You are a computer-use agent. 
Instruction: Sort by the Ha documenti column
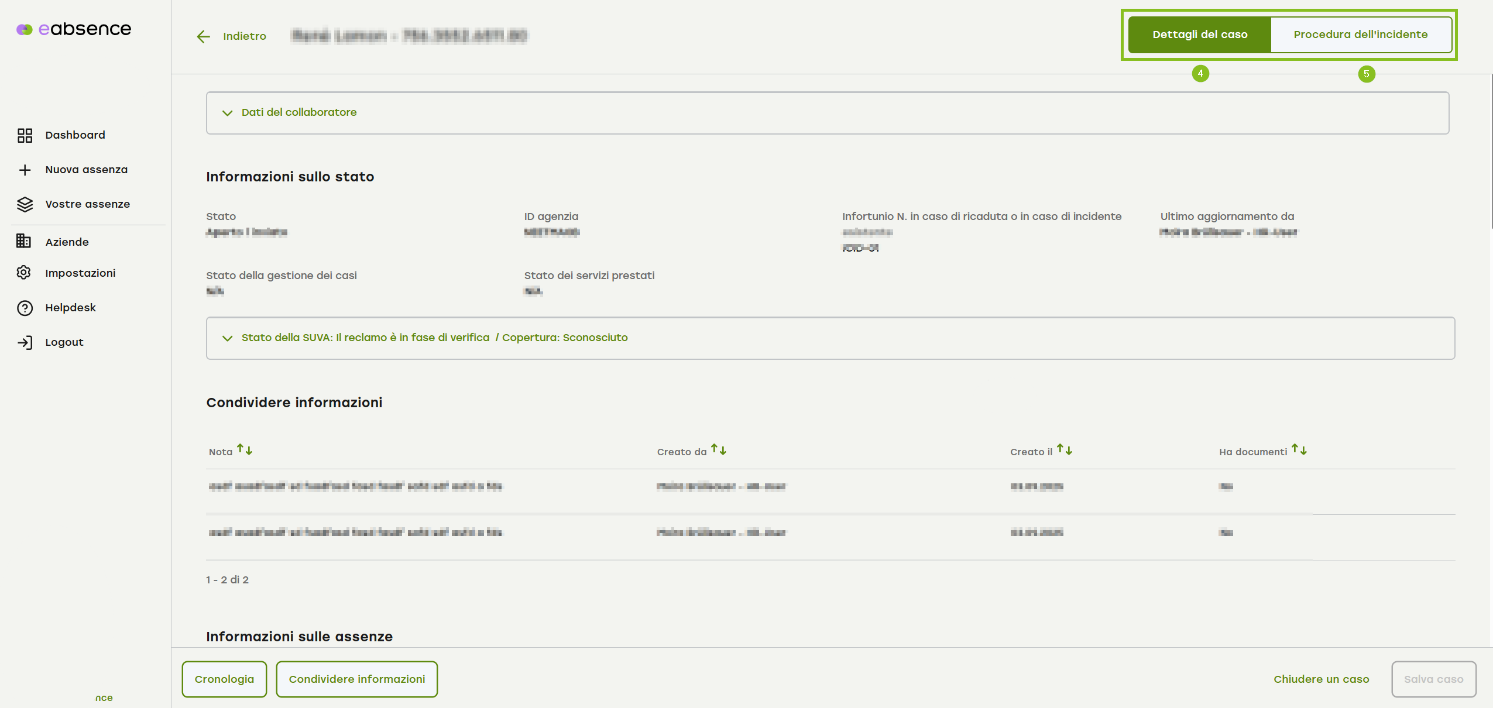pyautogui.click(x=1299, y=450)
